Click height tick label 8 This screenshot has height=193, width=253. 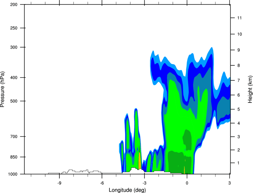pos(239,65)
